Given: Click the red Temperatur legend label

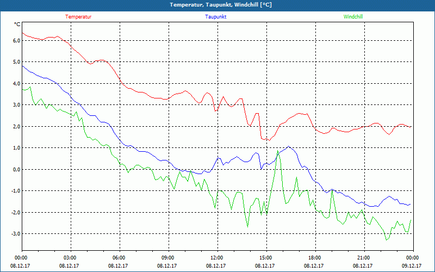Looking at the screenshot, I should tap(78, 17).
